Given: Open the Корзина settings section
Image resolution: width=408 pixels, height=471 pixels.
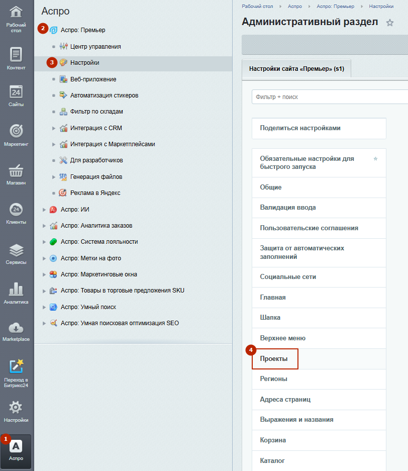Looking at the screenshot, I should tap(319, 440).
